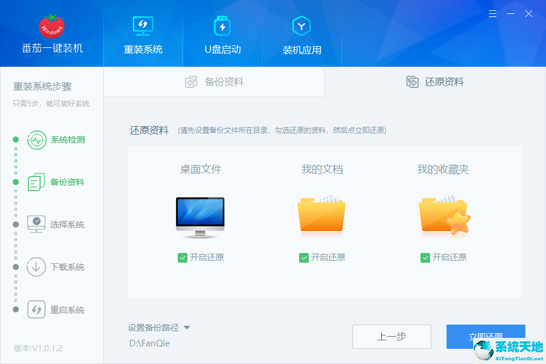Click the 下载系统 download system step icon
546x364 pixels.
(36, 267)
